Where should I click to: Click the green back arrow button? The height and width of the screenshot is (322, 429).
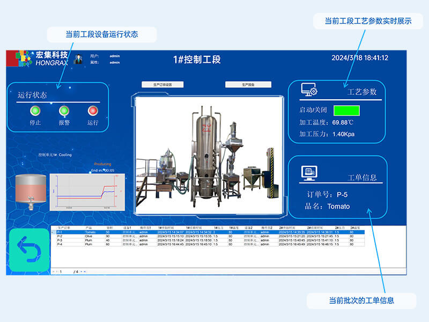[x=29, y=250]
